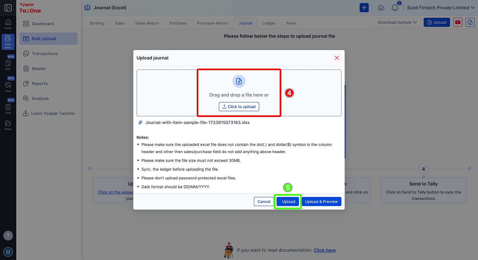Open the user avatar U menu
This screenshot has width=478, height=260.
pos(8,252)
